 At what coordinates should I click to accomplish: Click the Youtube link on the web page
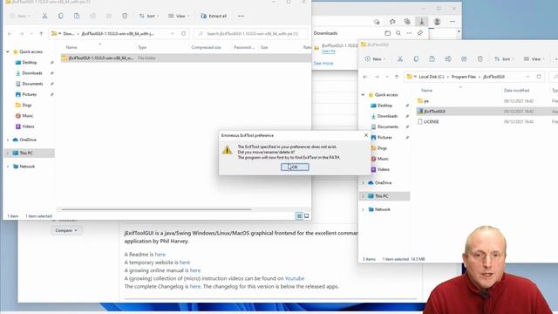pos(295,278)
